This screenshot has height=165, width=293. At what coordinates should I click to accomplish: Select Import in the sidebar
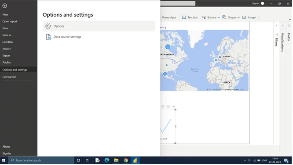(x=6, y=49)
